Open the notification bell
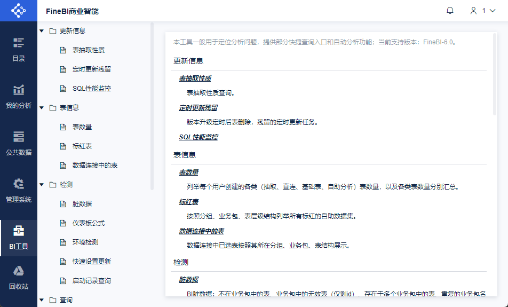The width and height of the screenshot is (508, 307). (450, 11)
